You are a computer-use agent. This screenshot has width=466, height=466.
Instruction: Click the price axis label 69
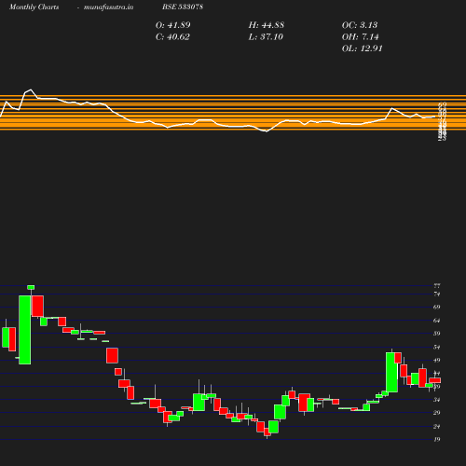click(437, 307)
